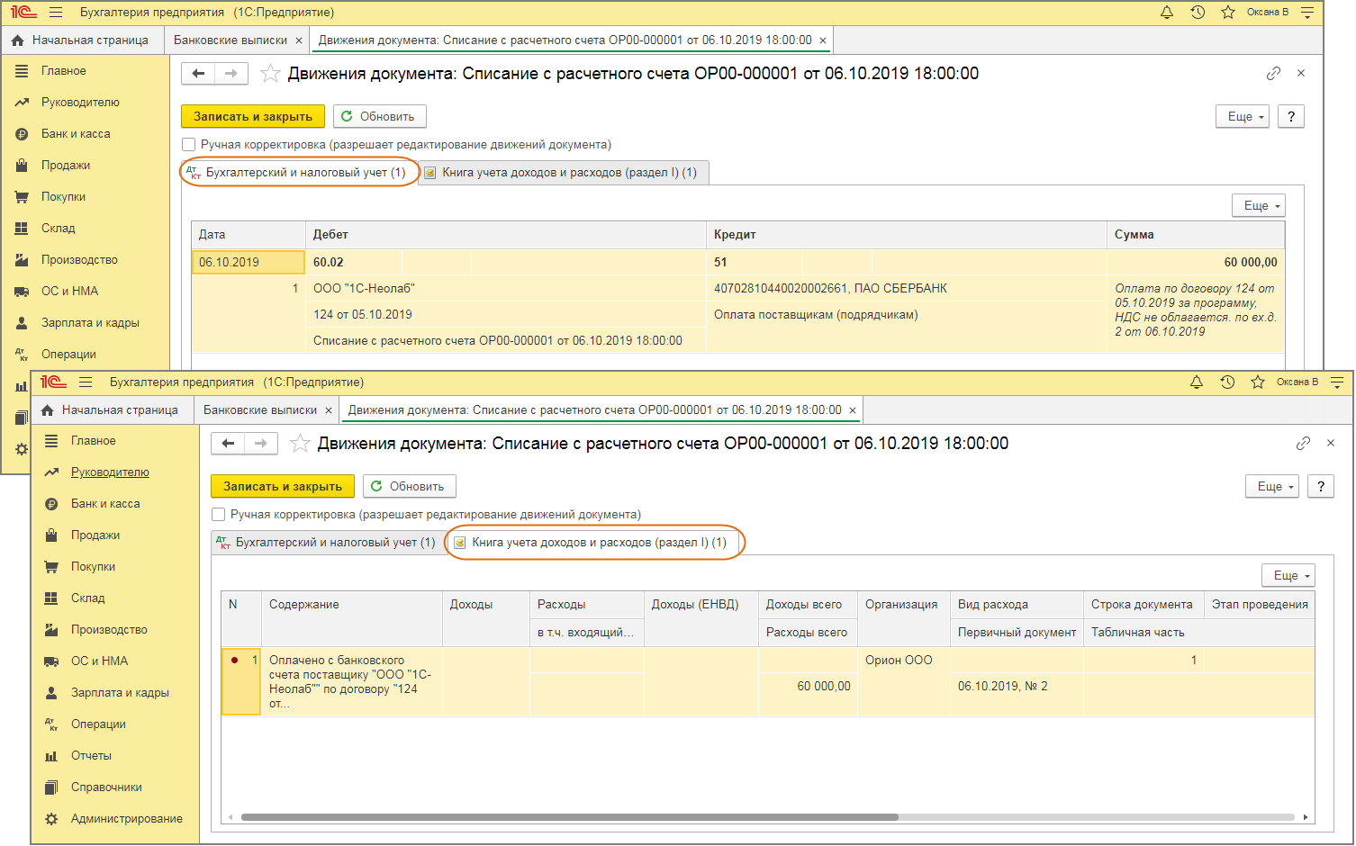Screen dimensions: 1356x846
Task: Switch to Бухгалтерский и налоговый учет tab, front window
Action: click(326, 543)
